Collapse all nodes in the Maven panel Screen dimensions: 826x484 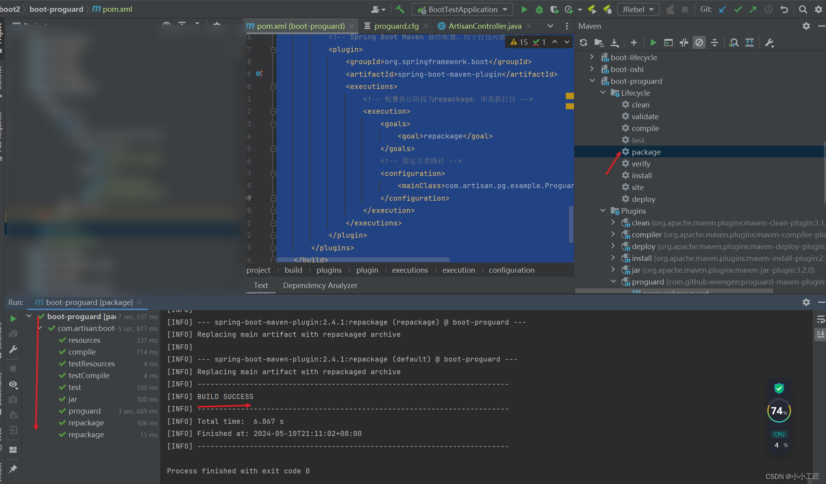[x=715, y=42]
